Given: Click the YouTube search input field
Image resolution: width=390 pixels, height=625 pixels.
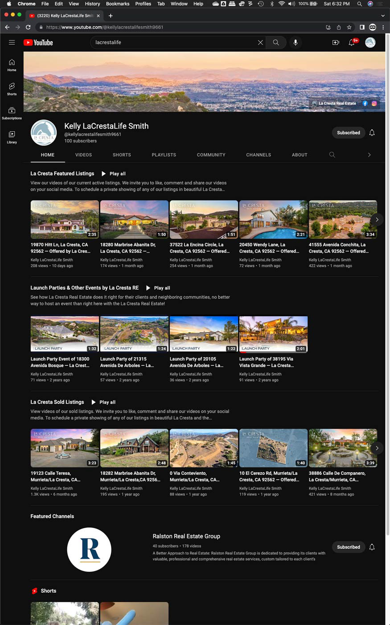Looking at the screenshot, I should (x=174, y=42).
